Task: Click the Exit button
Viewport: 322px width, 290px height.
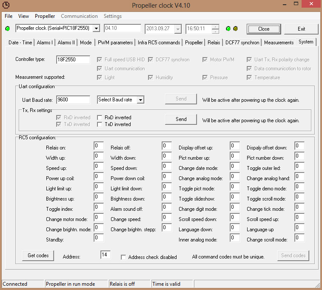Action: (301, 29)
